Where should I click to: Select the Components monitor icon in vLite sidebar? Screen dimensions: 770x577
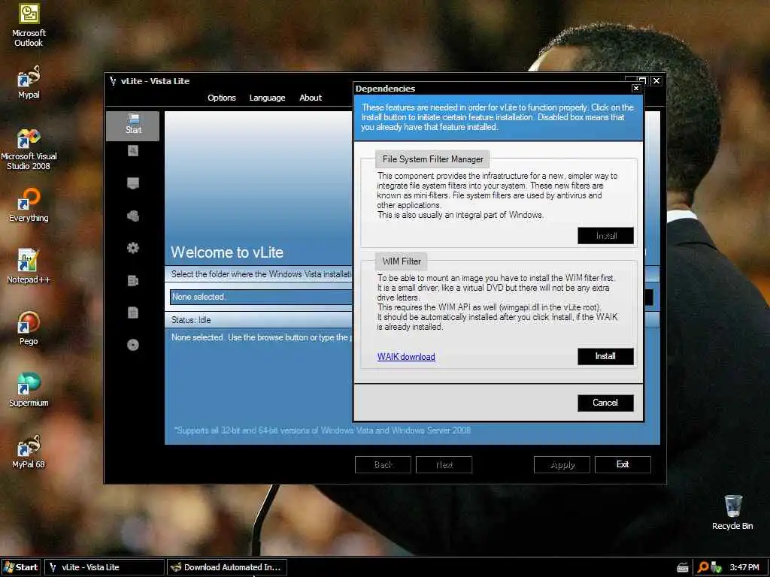132,183
